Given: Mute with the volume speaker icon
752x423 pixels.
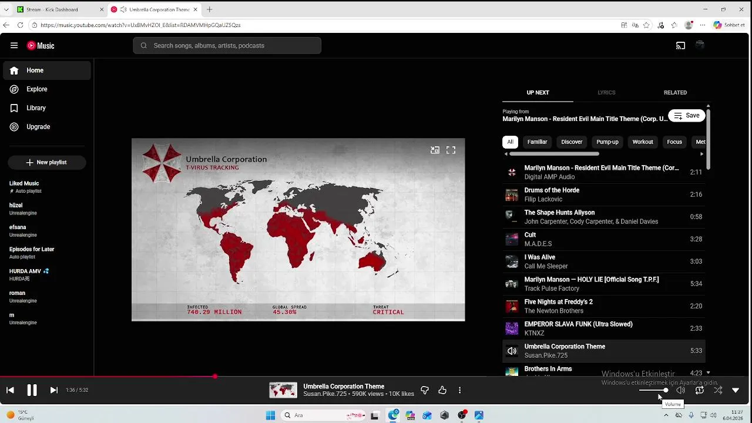Looking at the screenshot, I should pos(680,390).
